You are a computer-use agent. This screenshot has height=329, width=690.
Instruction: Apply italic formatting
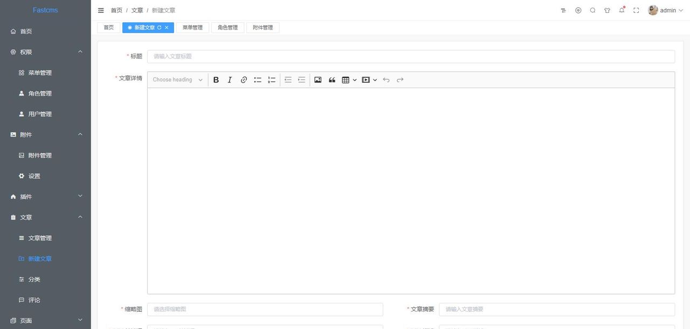(x=230, y=79)
